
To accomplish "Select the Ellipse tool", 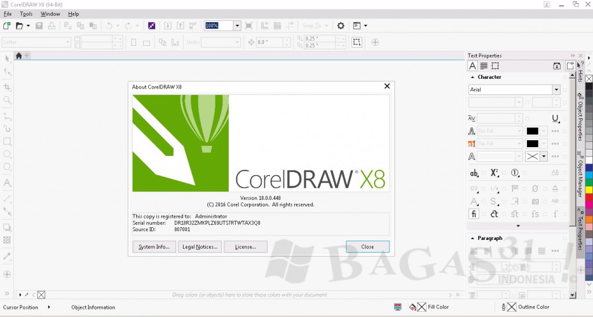I will pyautogui.click(x=7, y=154).
